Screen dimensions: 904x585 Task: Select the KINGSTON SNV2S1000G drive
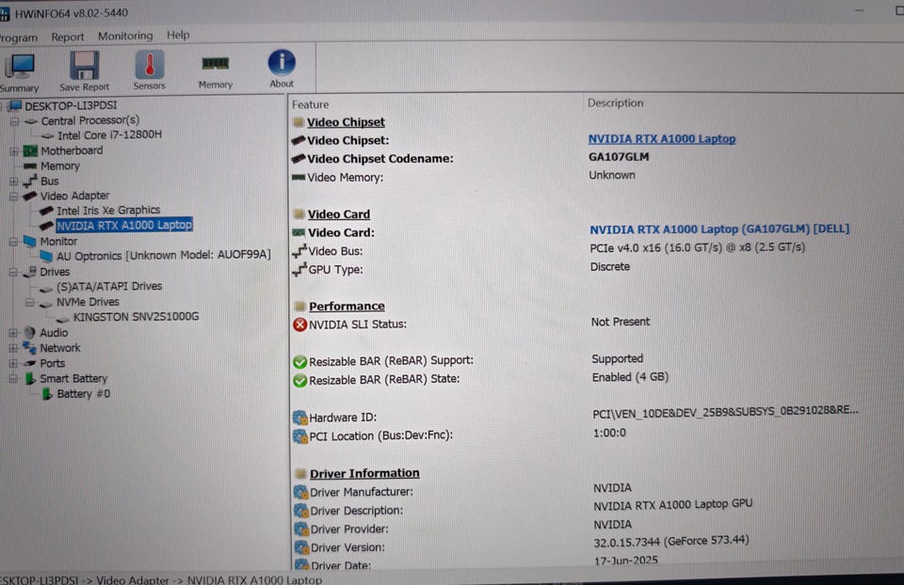pyautogui.click(x=136, y=317)
